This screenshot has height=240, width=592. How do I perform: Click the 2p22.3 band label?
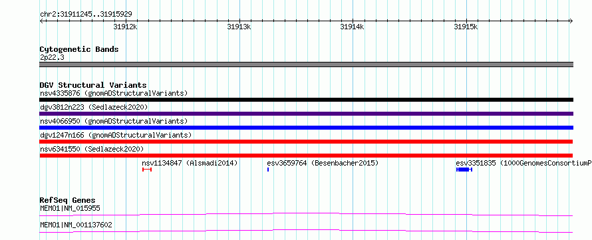click(x=52, y=57)
